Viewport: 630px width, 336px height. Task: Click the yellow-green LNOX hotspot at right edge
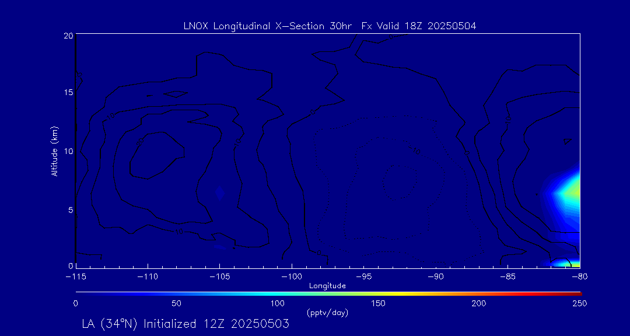pyautogui.click(x=573, y=192)
